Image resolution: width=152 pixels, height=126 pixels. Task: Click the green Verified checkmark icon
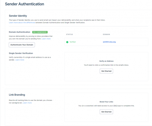pyautogui.click(x=67, y=42)
